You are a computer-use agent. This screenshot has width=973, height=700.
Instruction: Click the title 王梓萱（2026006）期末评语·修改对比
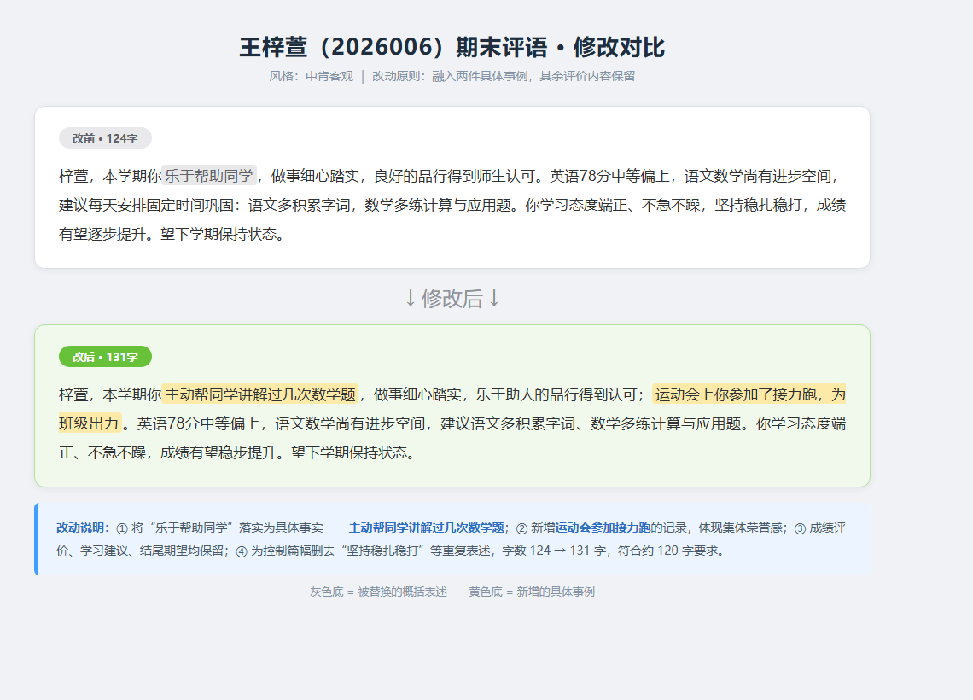452,47
